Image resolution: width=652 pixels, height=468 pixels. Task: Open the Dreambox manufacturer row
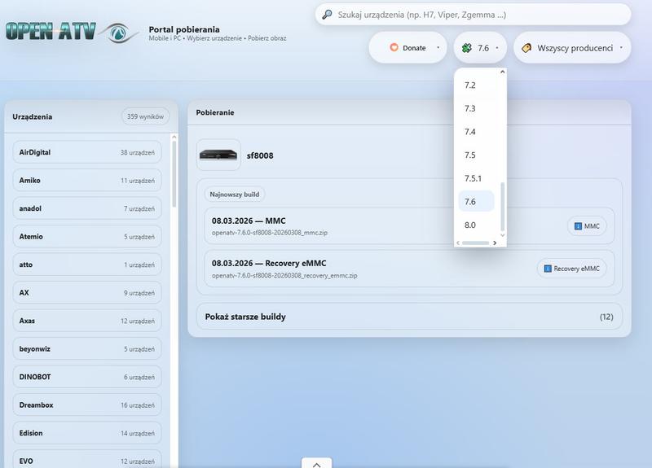point(87,405)
